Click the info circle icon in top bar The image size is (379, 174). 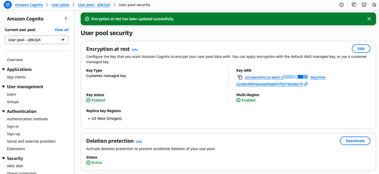(x=342, y=5)
